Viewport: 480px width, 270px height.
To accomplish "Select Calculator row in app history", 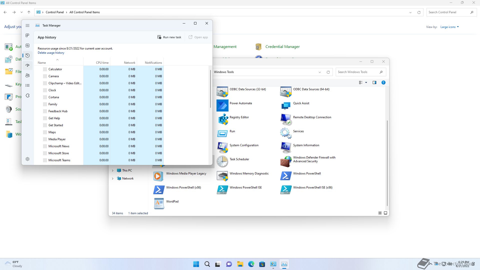I will [99, 69].
